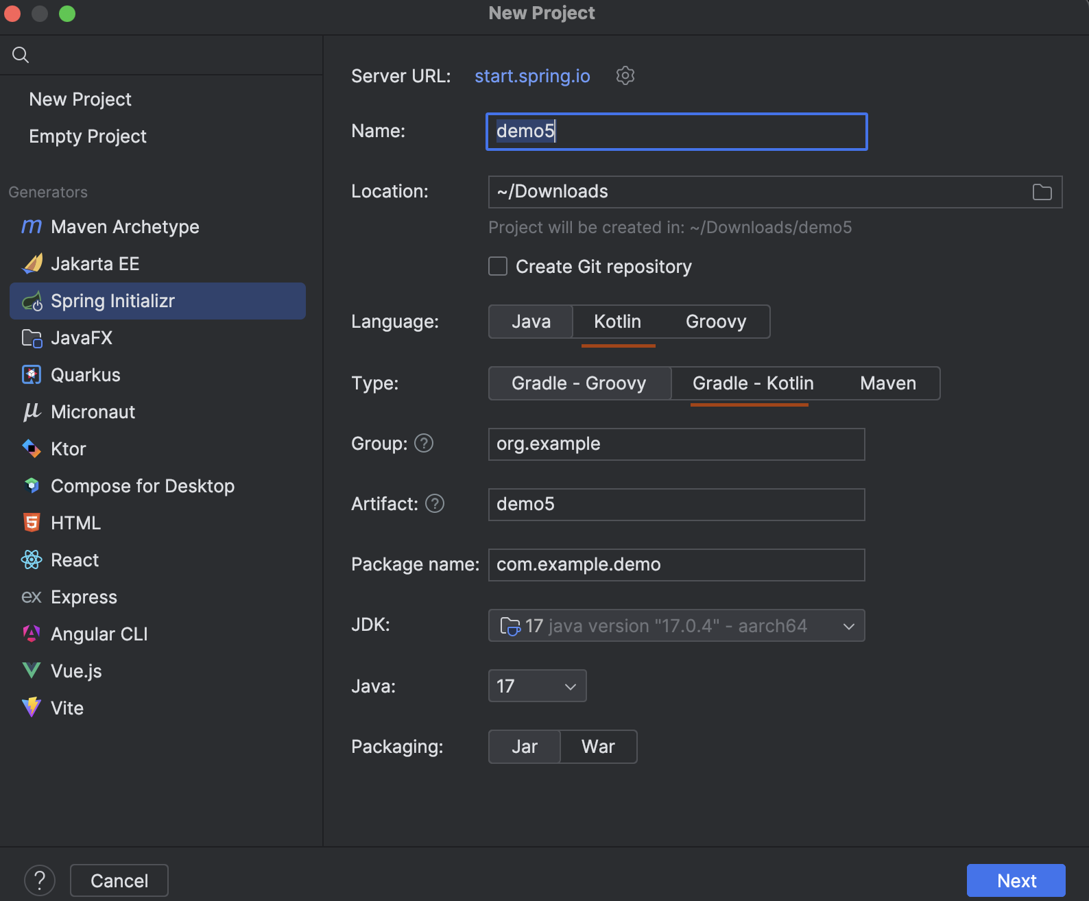The height and width of the screenshot is (901, 1089).
Task: Click the Spring Initializr leaf icon
Action: (32, 300)
